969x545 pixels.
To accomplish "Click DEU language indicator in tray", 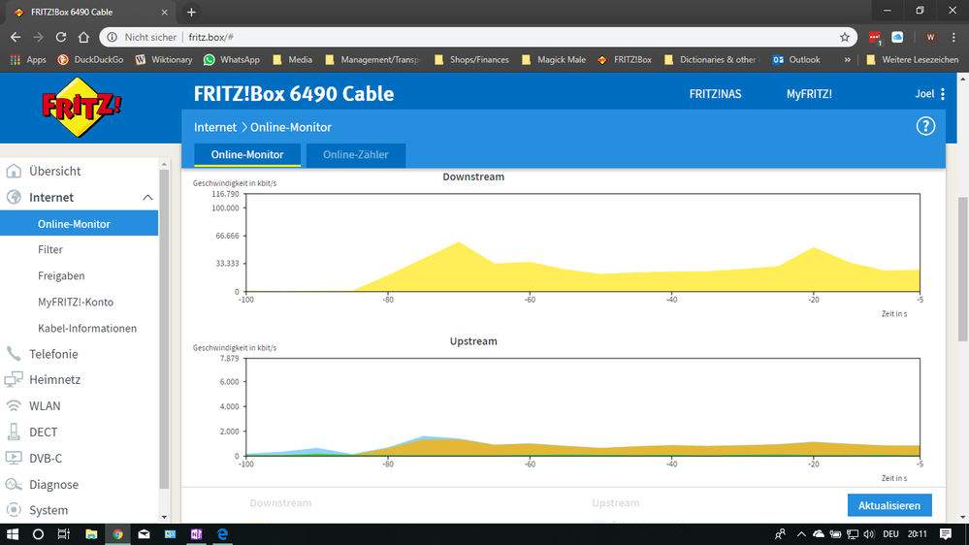I will [890, 534].
